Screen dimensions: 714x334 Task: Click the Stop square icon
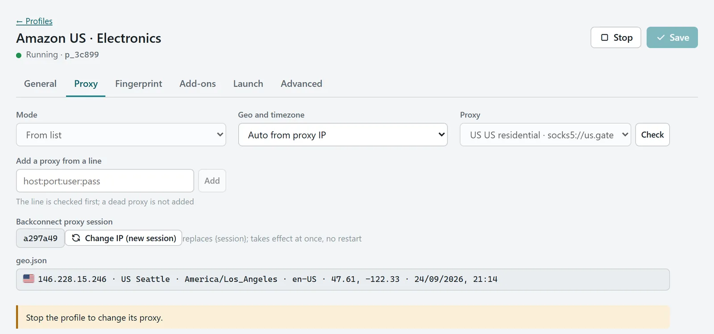click(x=605, y=38)
